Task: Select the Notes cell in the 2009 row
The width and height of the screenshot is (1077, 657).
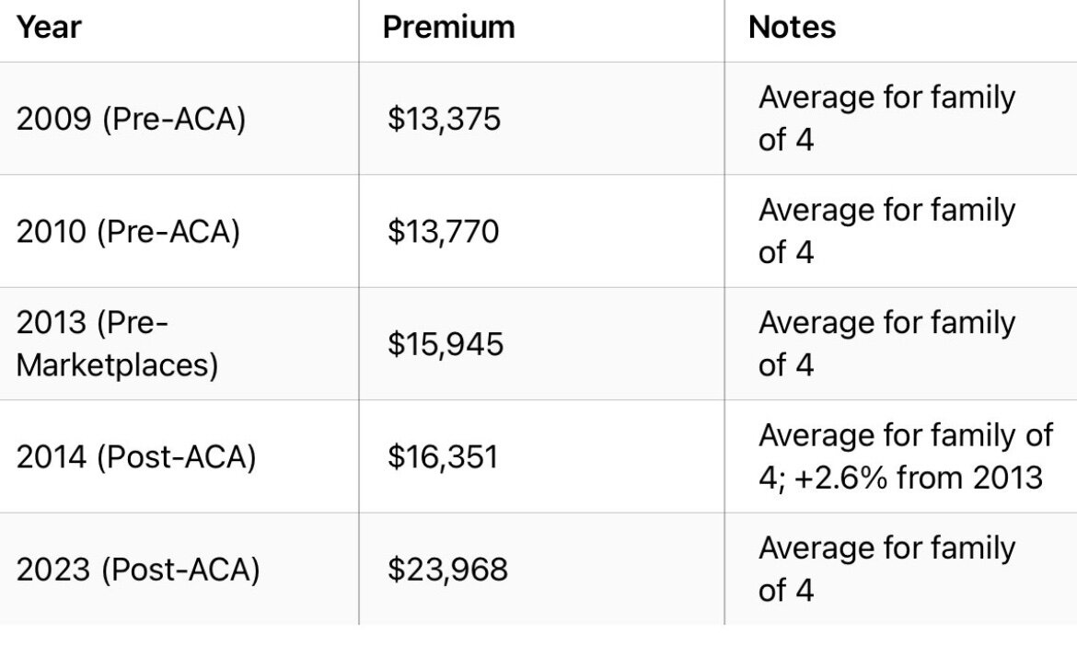Action: (886, 119)
